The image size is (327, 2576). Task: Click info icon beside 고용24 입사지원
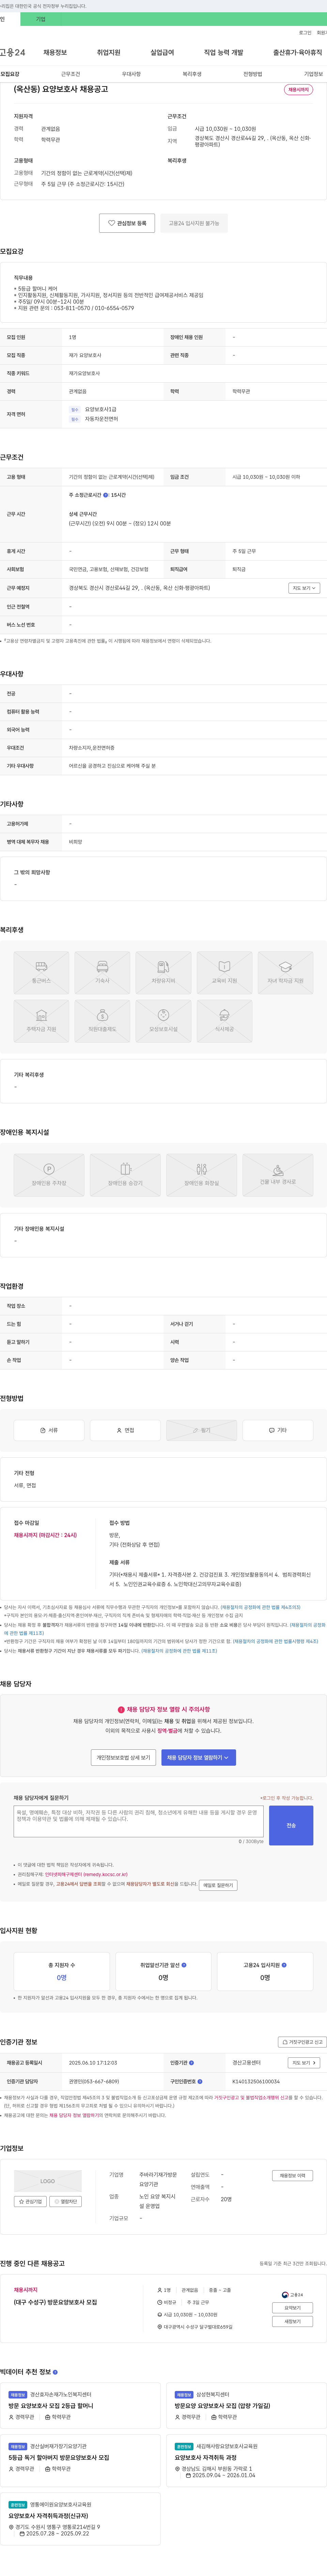pos(284,1965)
